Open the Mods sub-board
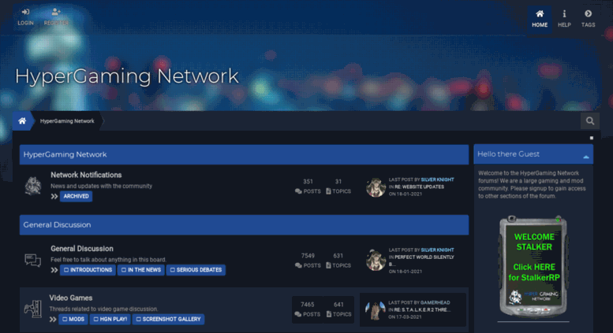This screenshot has height=333, width=613. (73, 319)
